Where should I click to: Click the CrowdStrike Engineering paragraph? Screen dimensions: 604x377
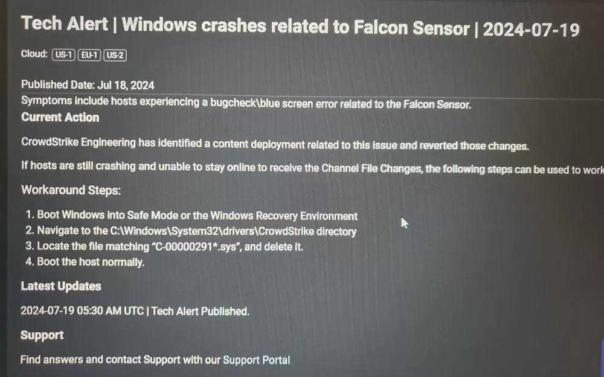click(x=275, y=145)
